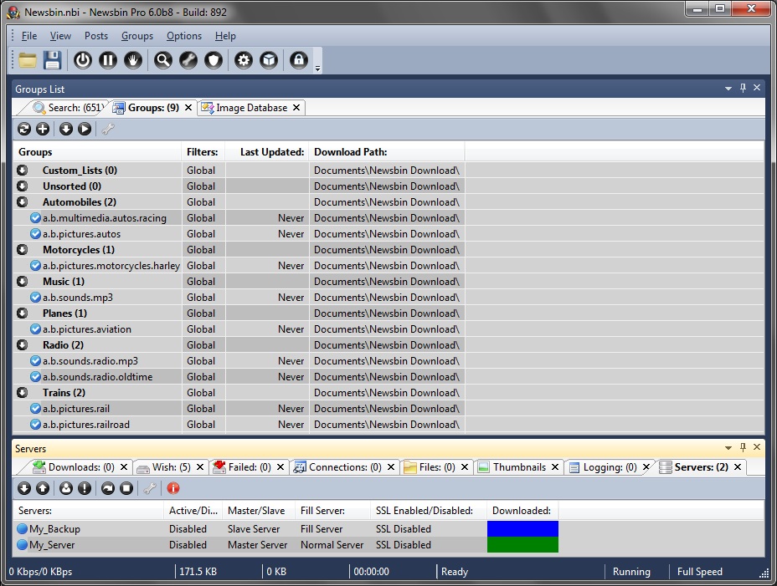Screen dimensions: 777x586
Task: Click the hand stop icon in toolbar
Action: click(132, 60)
